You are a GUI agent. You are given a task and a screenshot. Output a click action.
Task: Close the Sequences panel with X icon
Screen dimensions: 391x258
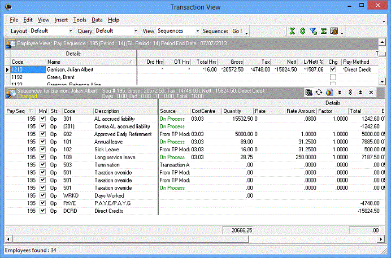click(x=371, y=93)
